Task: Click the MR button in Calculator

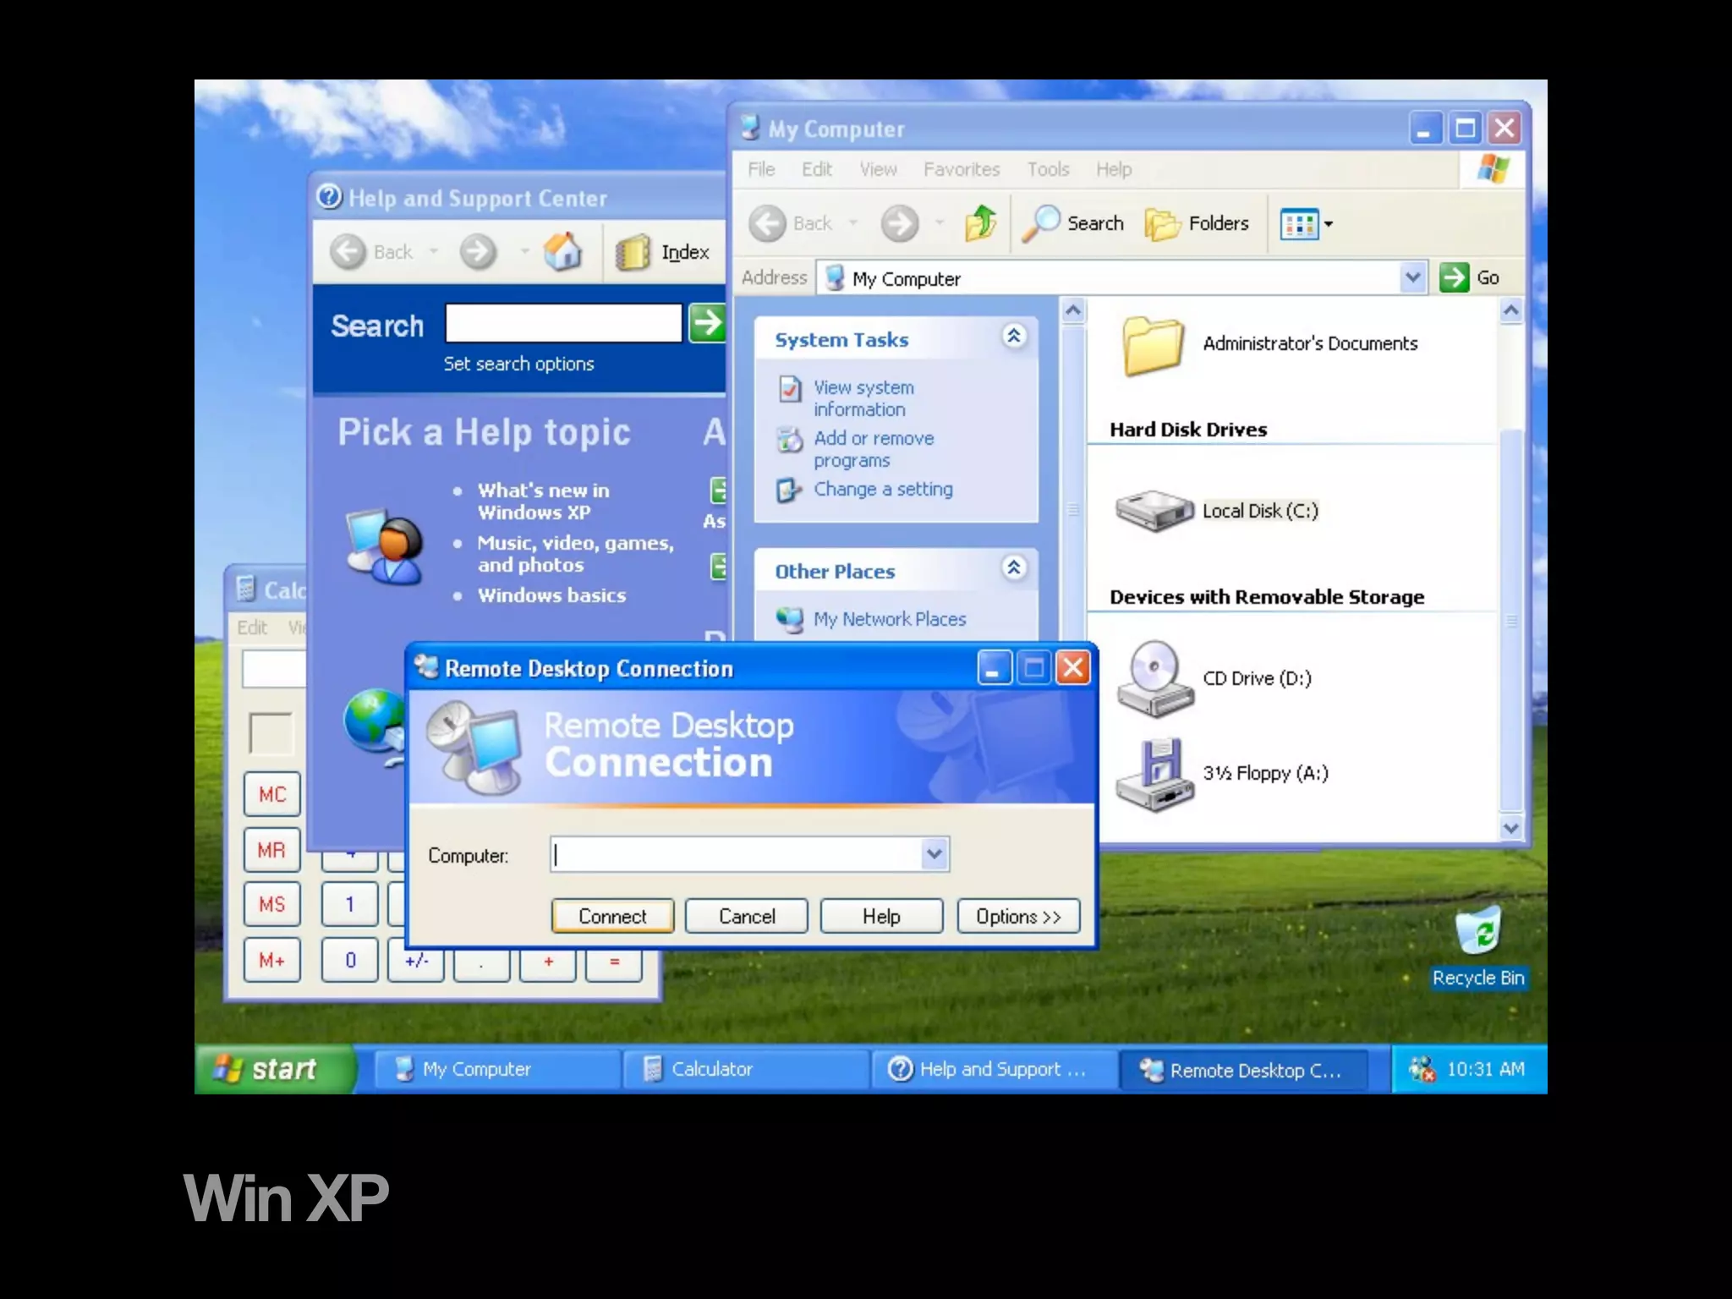Action: coord(272,849)
